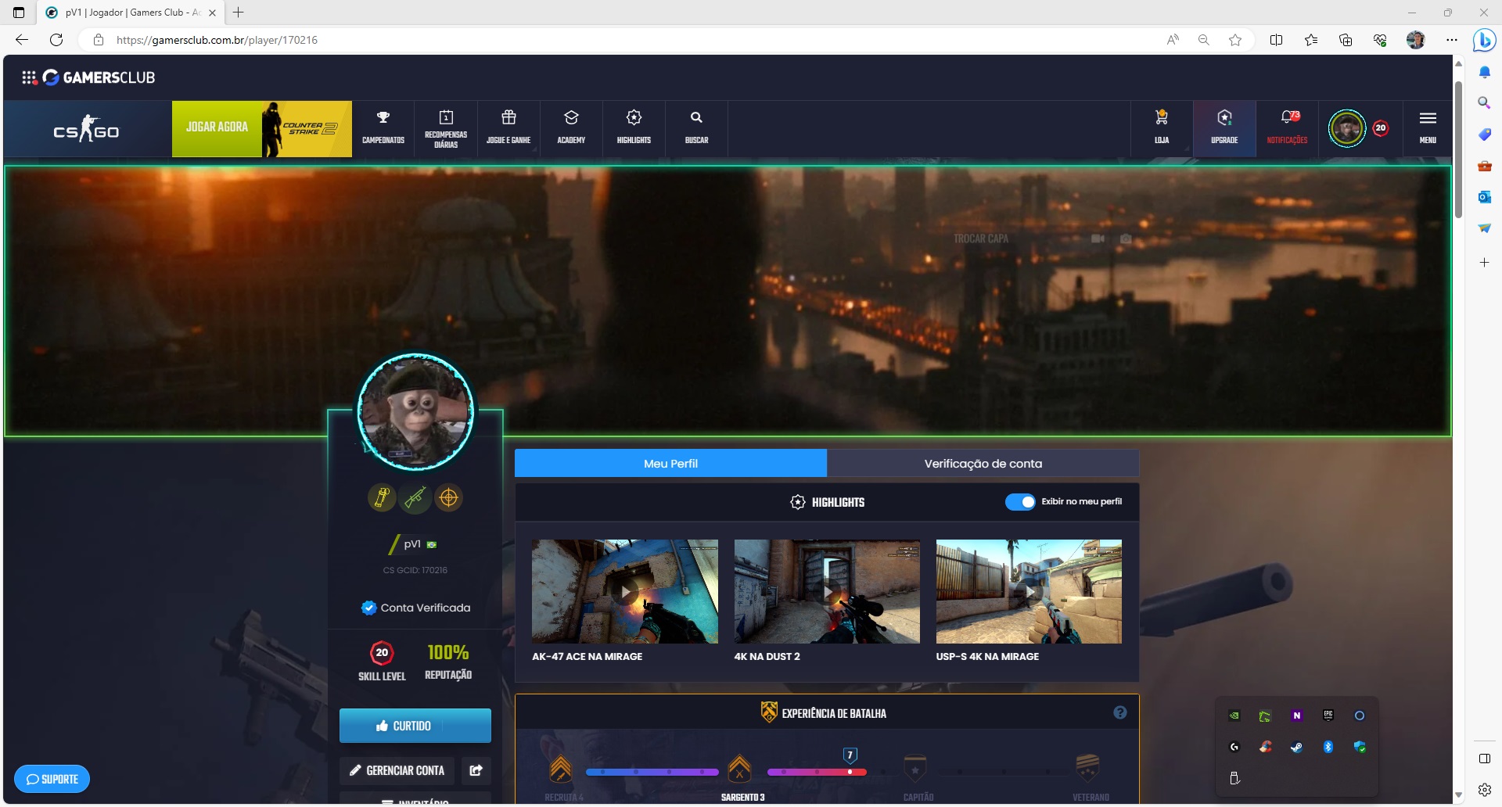Open Recompensas Diárias calendar icon
The image size is (1502, 807).
coord(446,128)
